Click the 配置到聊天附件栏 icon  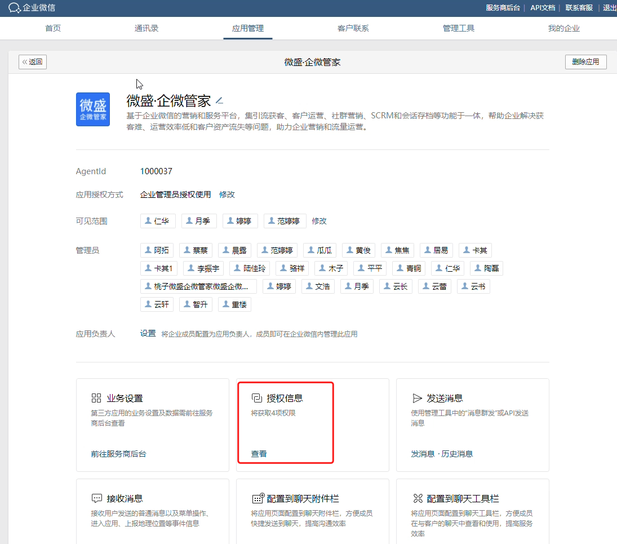click(258, 498)
